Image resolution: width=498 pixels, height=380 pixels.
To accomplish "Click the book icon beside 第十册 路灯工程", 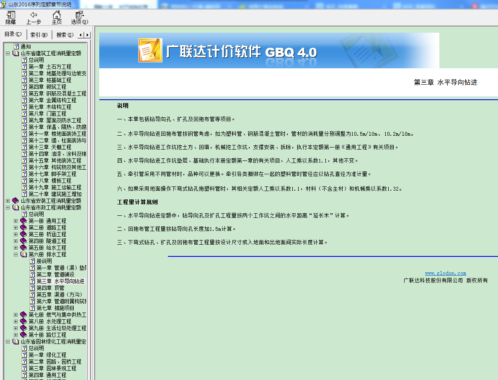I will [x=23, y=335].
